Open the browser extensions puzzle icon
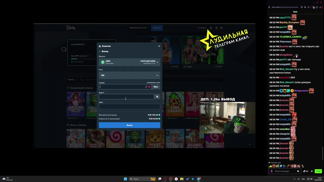Viewport: 324px width, 182px height. pyautogui.click(x=317, y=7)
